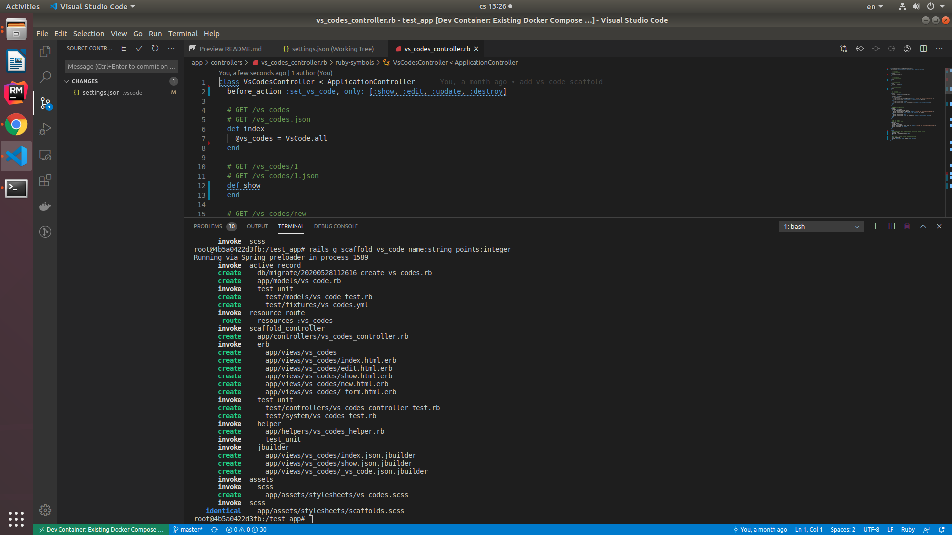Open the GitLens activity bar view
952x535 pixels.
45,232
